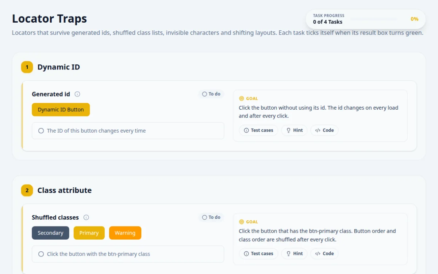Image resolution: width=438 pixels, height=274 pixels.
Task: Click the 0% progress percentage
Action: (x=414, y=19)
